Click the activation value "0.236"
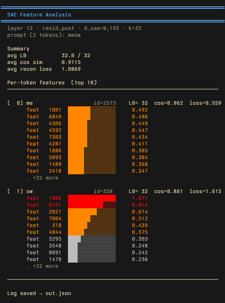 (x=140, y=259)
